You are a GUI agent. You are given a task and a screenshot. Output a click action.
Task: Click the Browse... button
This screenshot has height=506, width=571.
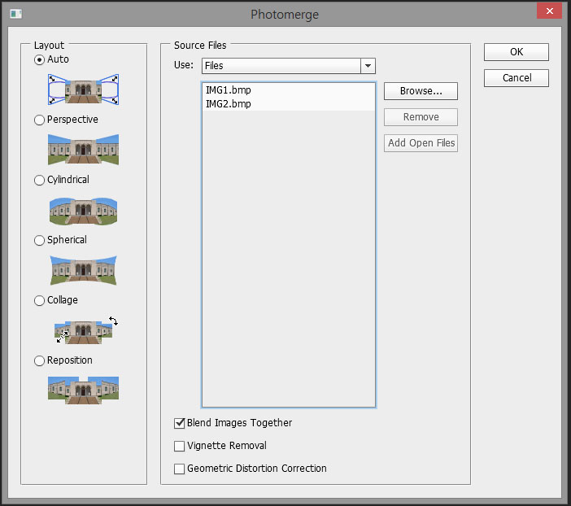pyautogui.click(x=421, y=91)
